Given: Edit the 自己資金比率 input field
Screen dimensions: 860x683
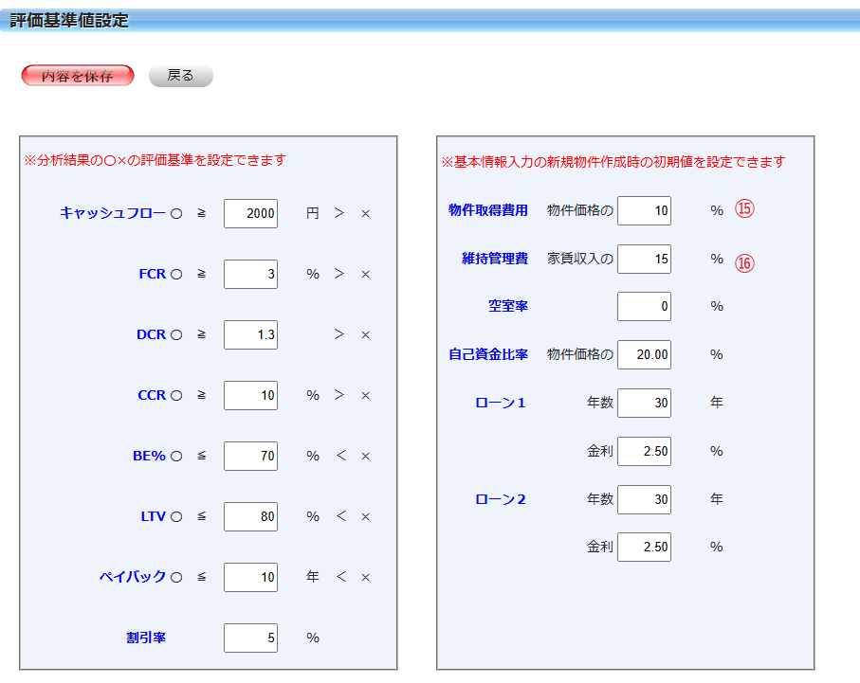Looking at the screenshot, I should 644,354.
